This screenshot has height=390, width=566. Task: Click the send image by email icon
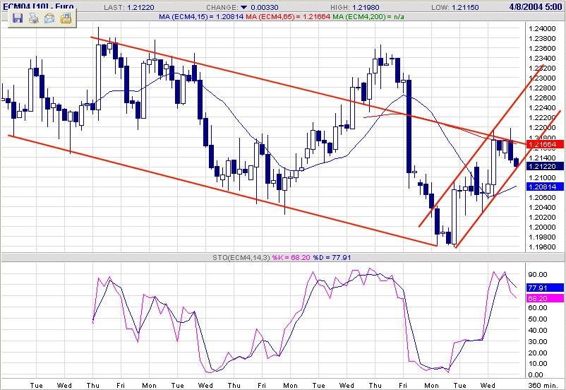coord(49,18)
